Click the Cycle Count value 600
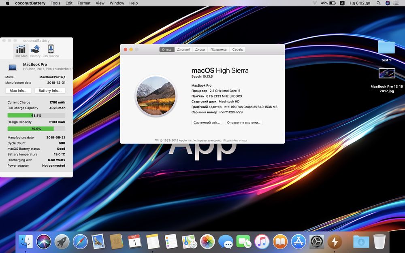Viewport: 405px width, 253px height. pyautogui.click(x=62, y=143)
